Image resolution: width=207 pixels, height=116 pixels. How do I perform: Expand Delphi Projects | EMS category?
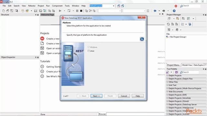[x=167, y=95]
